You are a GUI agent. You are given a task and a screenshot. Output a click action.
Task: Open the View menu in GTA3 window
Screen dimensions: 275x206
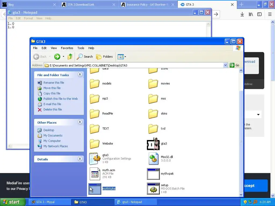(54, 48)
